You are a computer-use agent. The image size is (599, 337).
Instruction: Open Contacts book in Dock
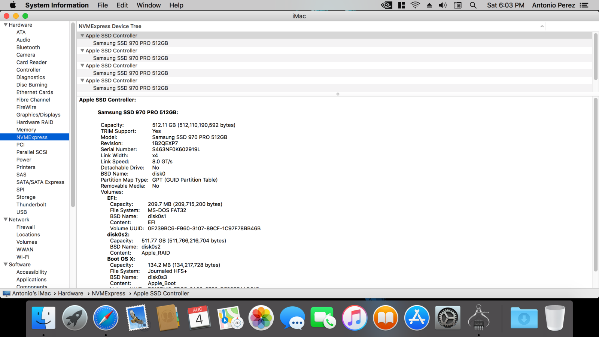pos(168,318)
